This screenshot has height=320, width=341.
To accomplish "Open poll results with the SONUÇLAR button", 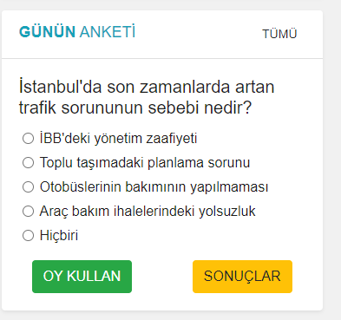I will pyautogui.click(x=242, y=277).
